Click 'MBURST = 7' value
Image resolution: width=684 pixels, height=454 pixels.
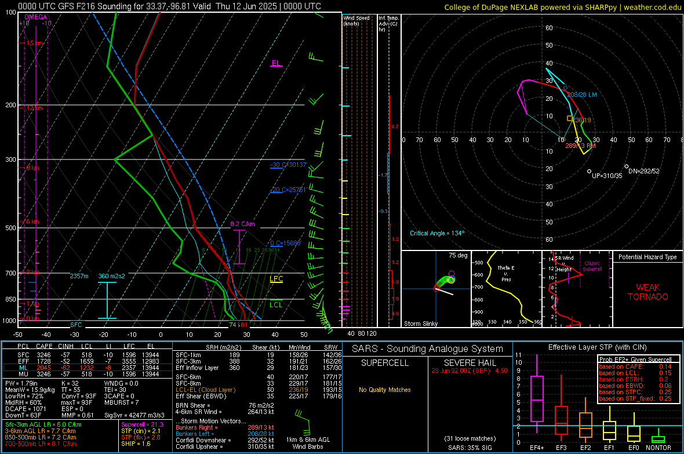[x=122, y=402]
